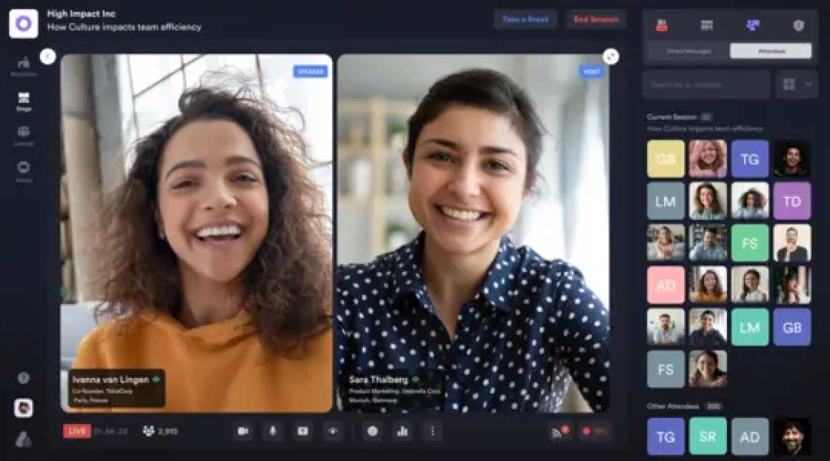This screenshot has height=461, width=830.
Task: Open the shield moderation icon in right panel
Action: coord(799,25)
